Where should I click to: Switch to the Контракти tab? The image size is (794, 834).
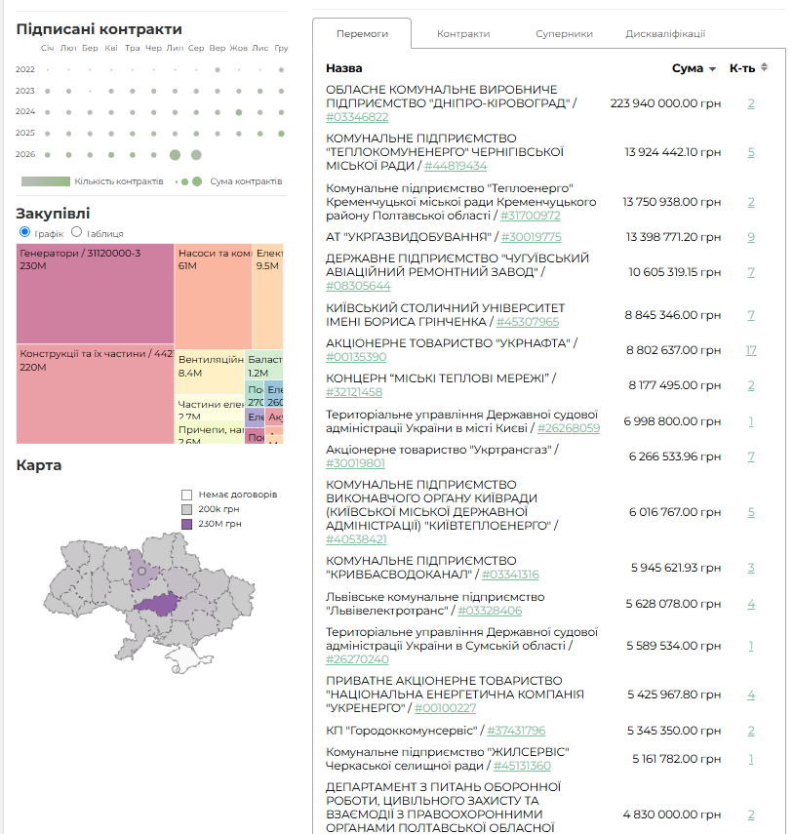click(x=463, y=33)
